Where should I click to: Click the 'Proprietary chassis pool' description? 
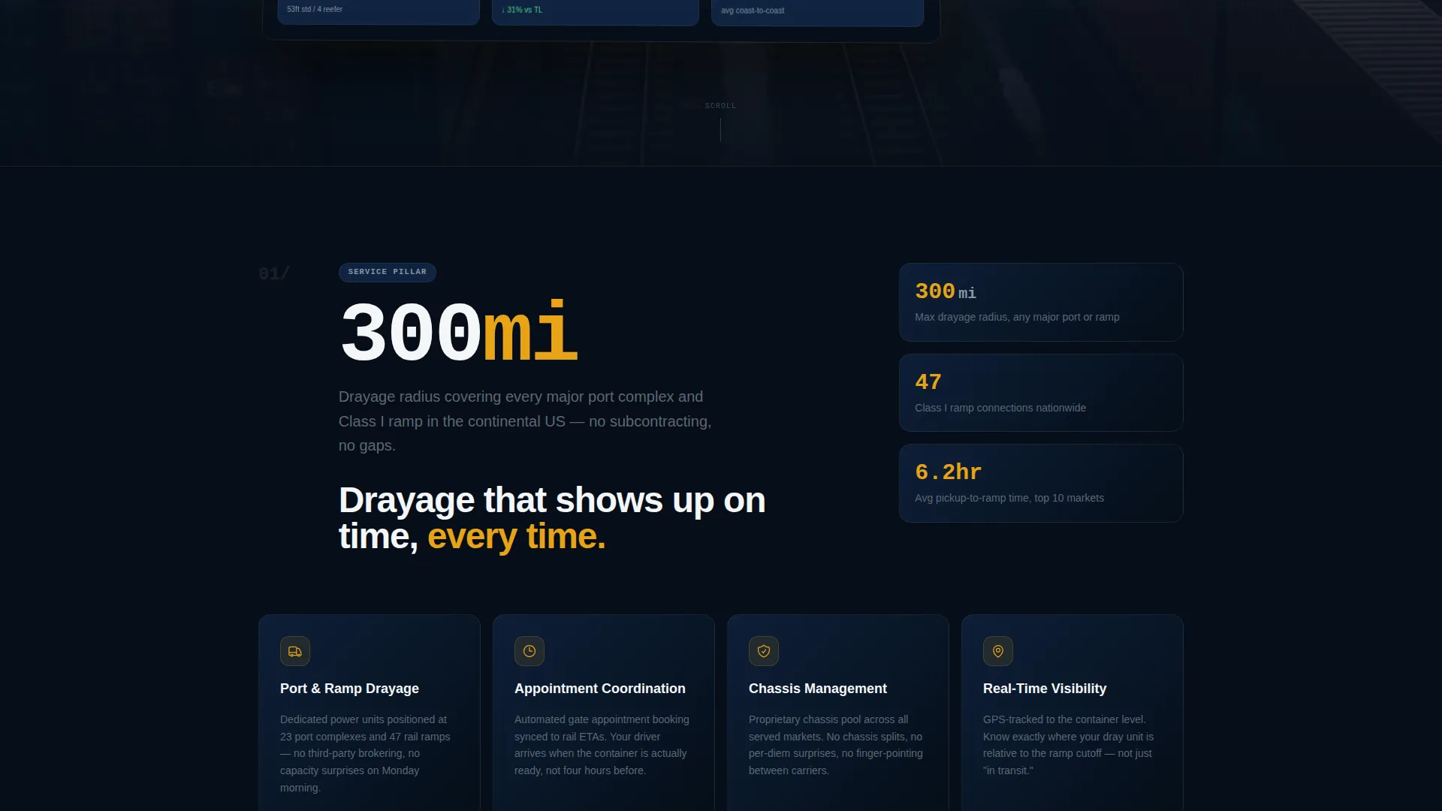[836, 745]
